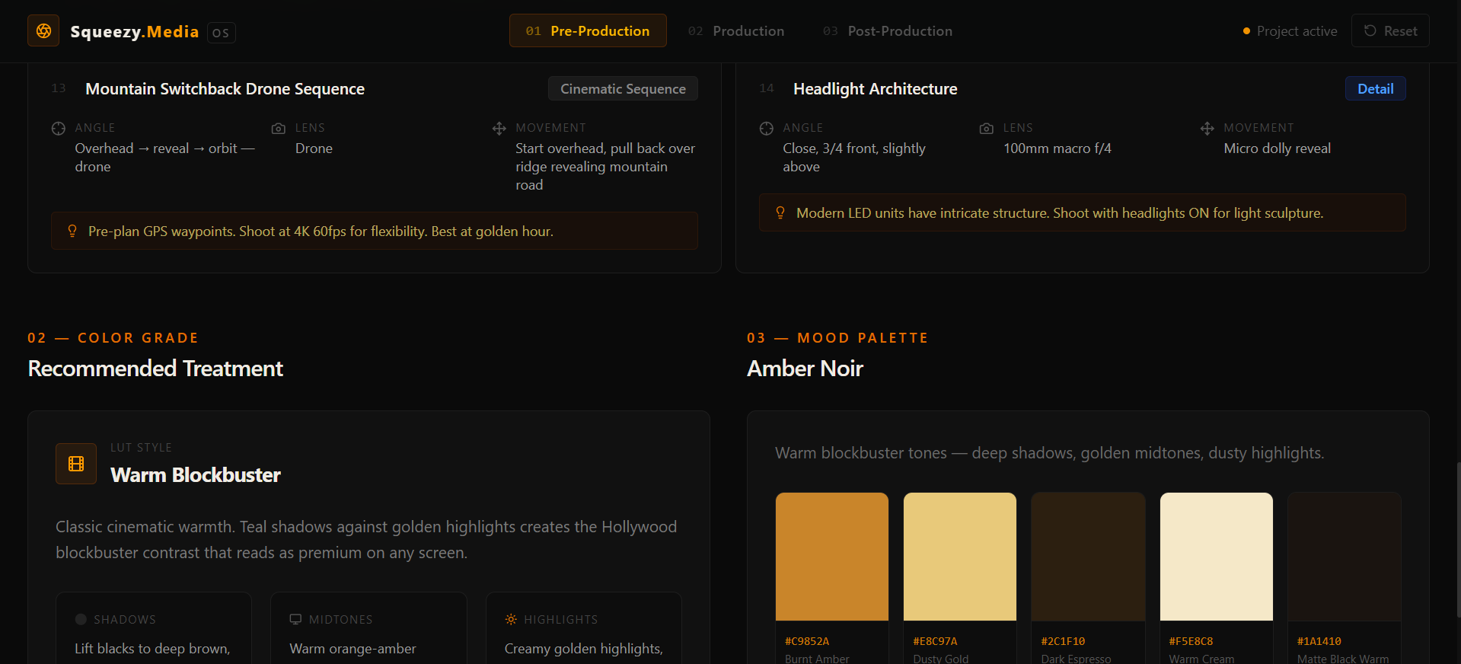1461x664 pixels.
Task: Click the Cinematic Sequence tag on shot 13
Action: coord(623,88)
